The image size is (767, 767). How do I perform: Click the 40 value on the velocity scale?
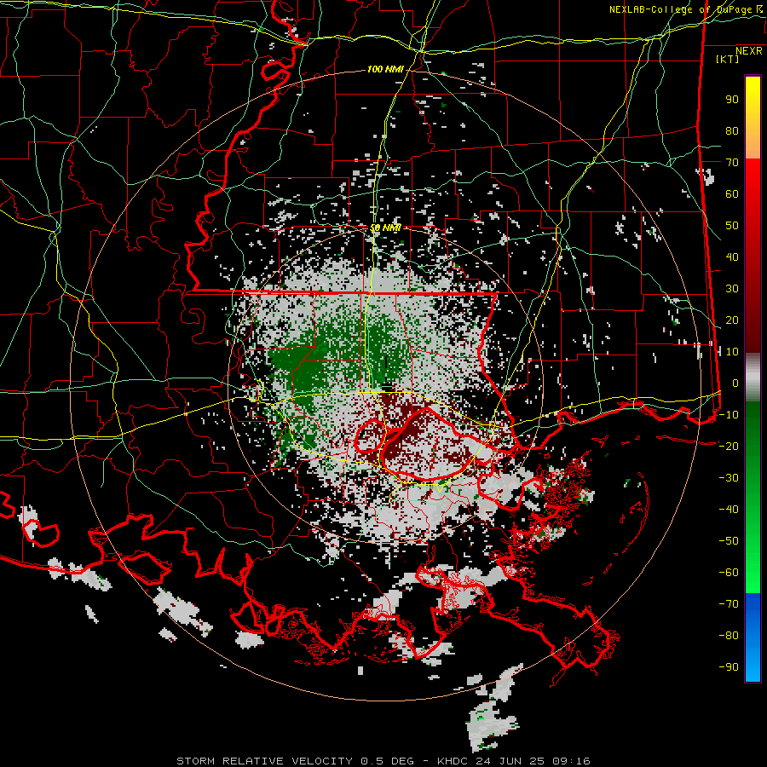click(x=732, y=257)
